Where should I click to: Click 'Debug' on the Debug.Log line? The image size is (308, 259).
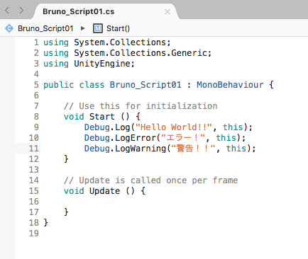click(97, 127)
